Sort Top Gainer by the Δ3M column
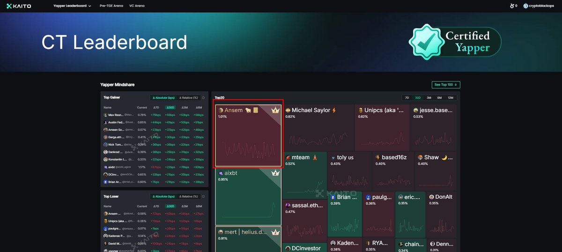562x252 pixels. (185, 107)
